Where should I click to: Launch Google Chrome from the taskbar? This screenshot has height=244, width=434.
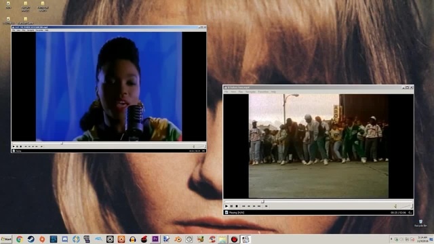coord(19,239)
